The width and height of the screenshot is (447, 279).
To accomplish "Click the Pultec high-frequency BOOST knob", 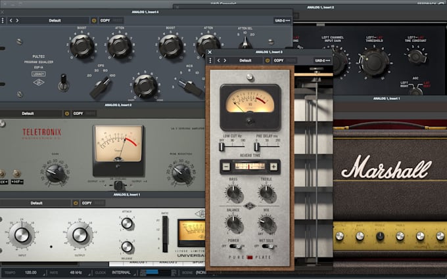I will coord(170,46).
